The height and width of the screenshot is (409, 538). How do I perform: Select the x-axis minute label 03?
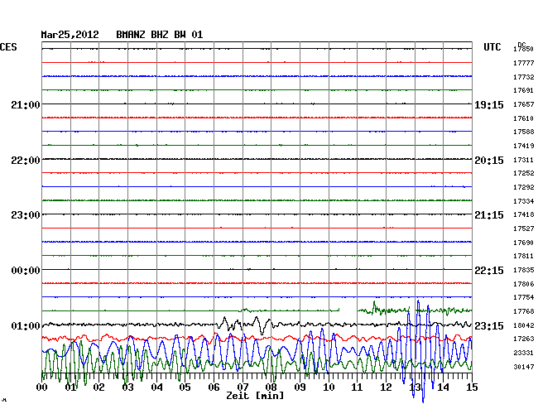click(x=128, y=387)
